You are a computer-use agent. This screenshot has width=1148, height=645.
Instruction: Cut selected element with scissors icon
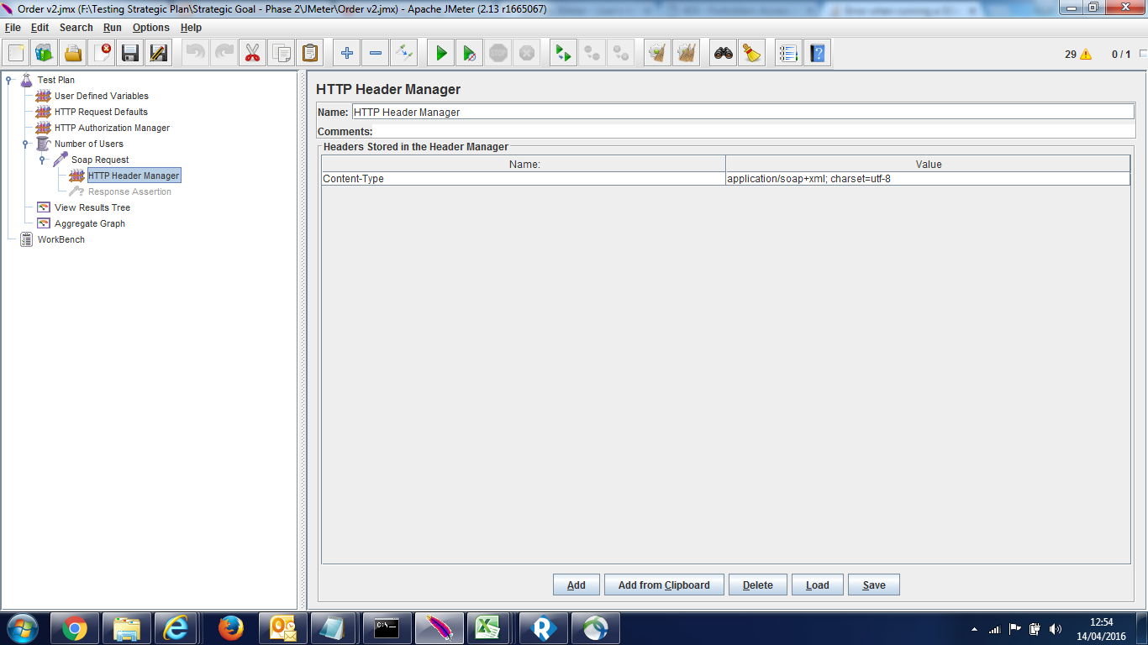tap(252, 54)
